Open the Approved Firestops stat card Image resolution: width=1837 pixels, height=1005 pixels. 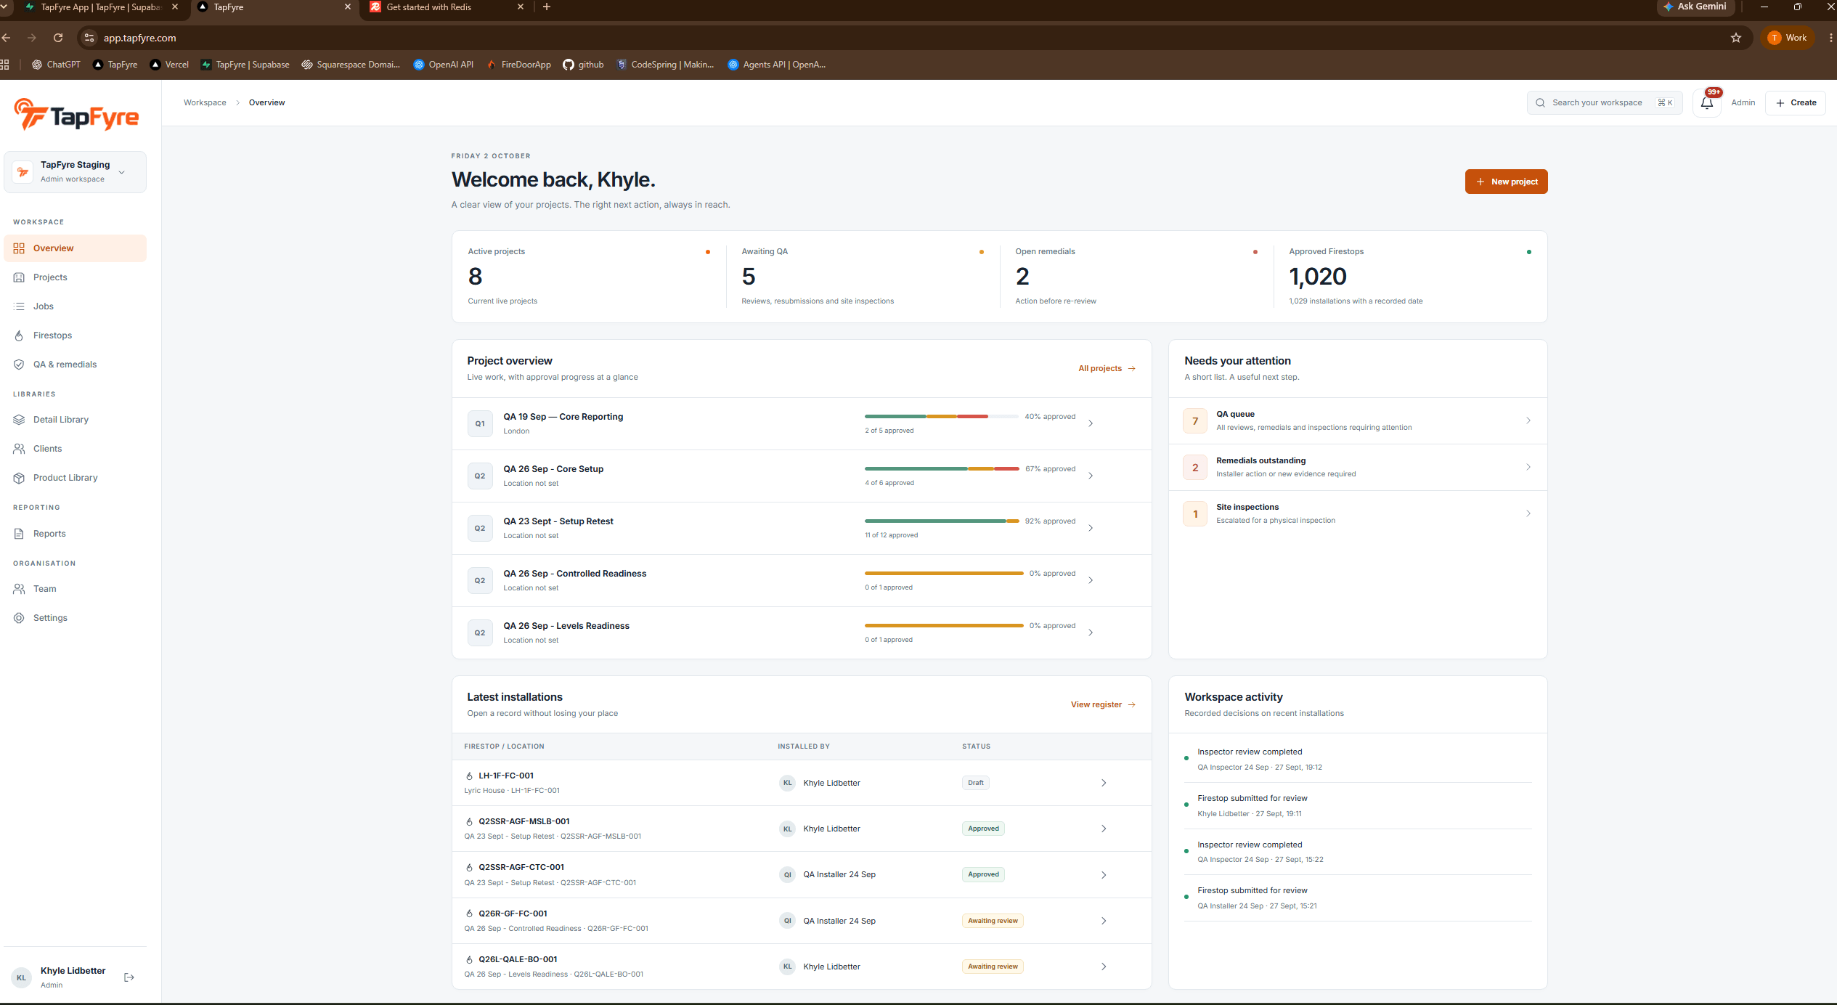tap(1410, 277)
